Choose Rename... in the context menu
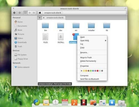139x107 pixels. tap(92, 53)
